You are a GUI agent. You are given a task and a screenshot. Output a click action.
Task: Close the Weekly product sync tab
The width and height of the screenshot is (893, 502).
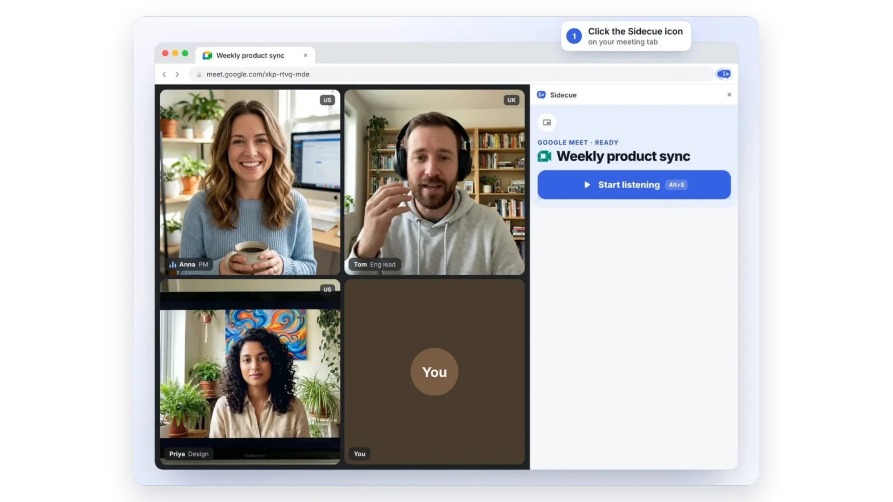tap(305, 55)
